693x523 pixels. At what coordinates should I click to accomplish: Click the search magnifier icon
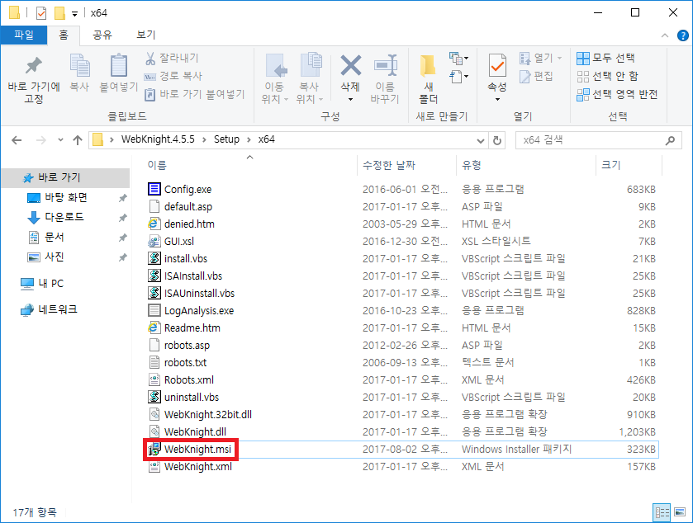pyautogui.click(x=670, y=140)
